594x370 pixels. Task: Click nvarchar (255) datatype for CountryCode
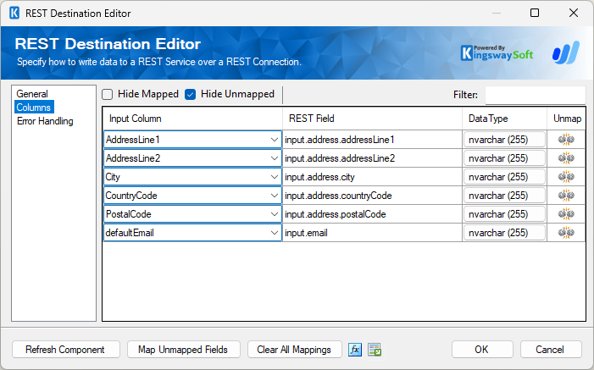504,195
